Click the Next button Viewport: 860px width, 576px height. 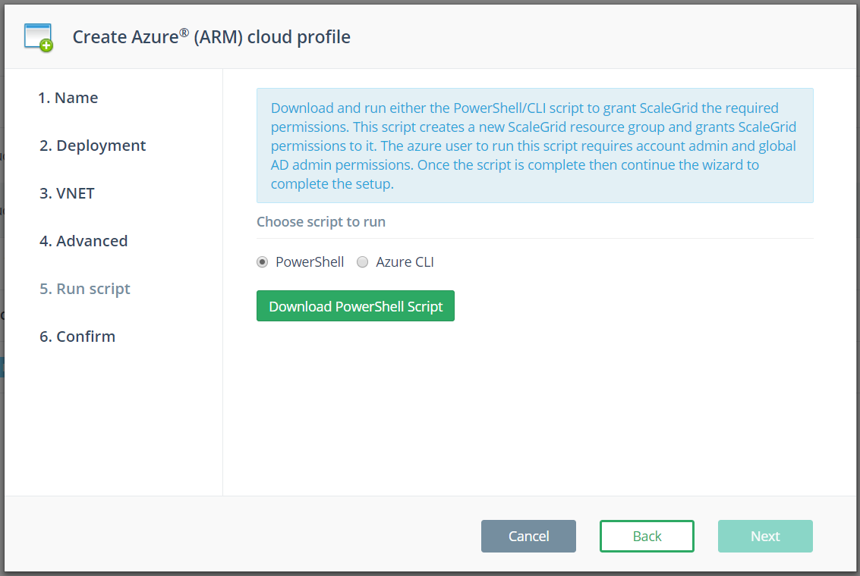[x=765, y=536]
